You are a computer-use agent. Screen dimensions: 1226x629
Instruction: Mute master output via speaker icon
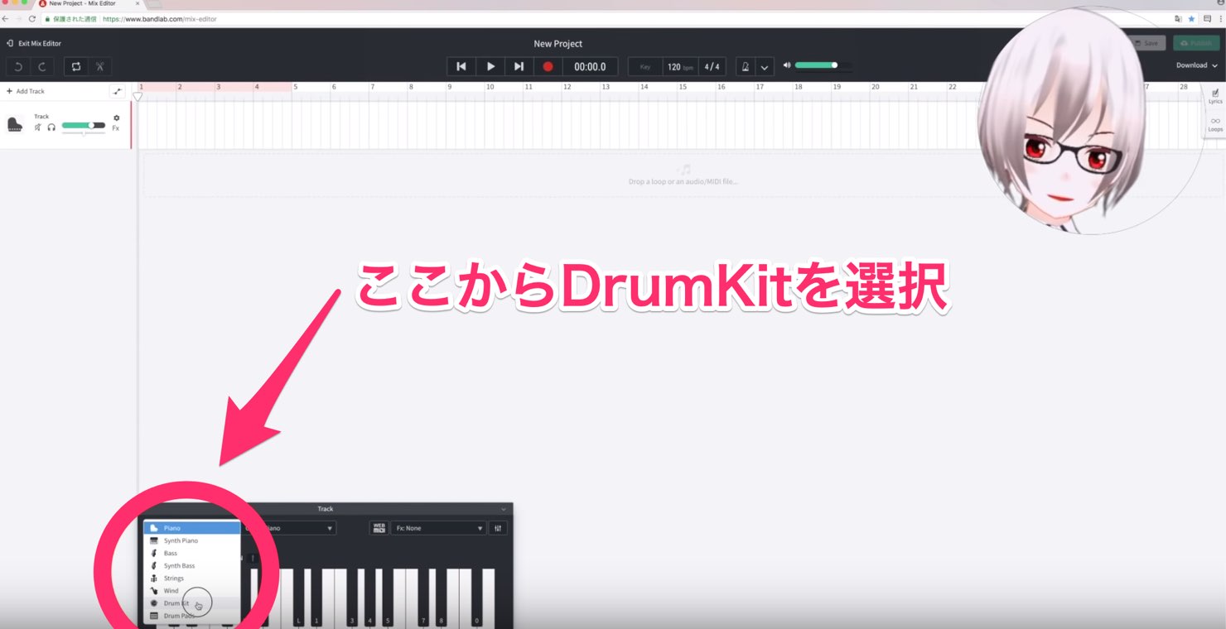pyautogui.click(x=787, y=65)
